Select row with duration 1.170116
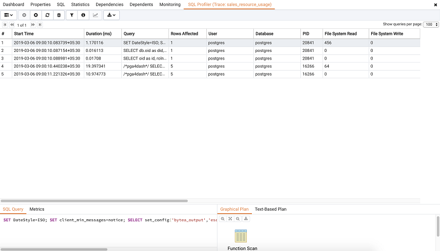 210,43
